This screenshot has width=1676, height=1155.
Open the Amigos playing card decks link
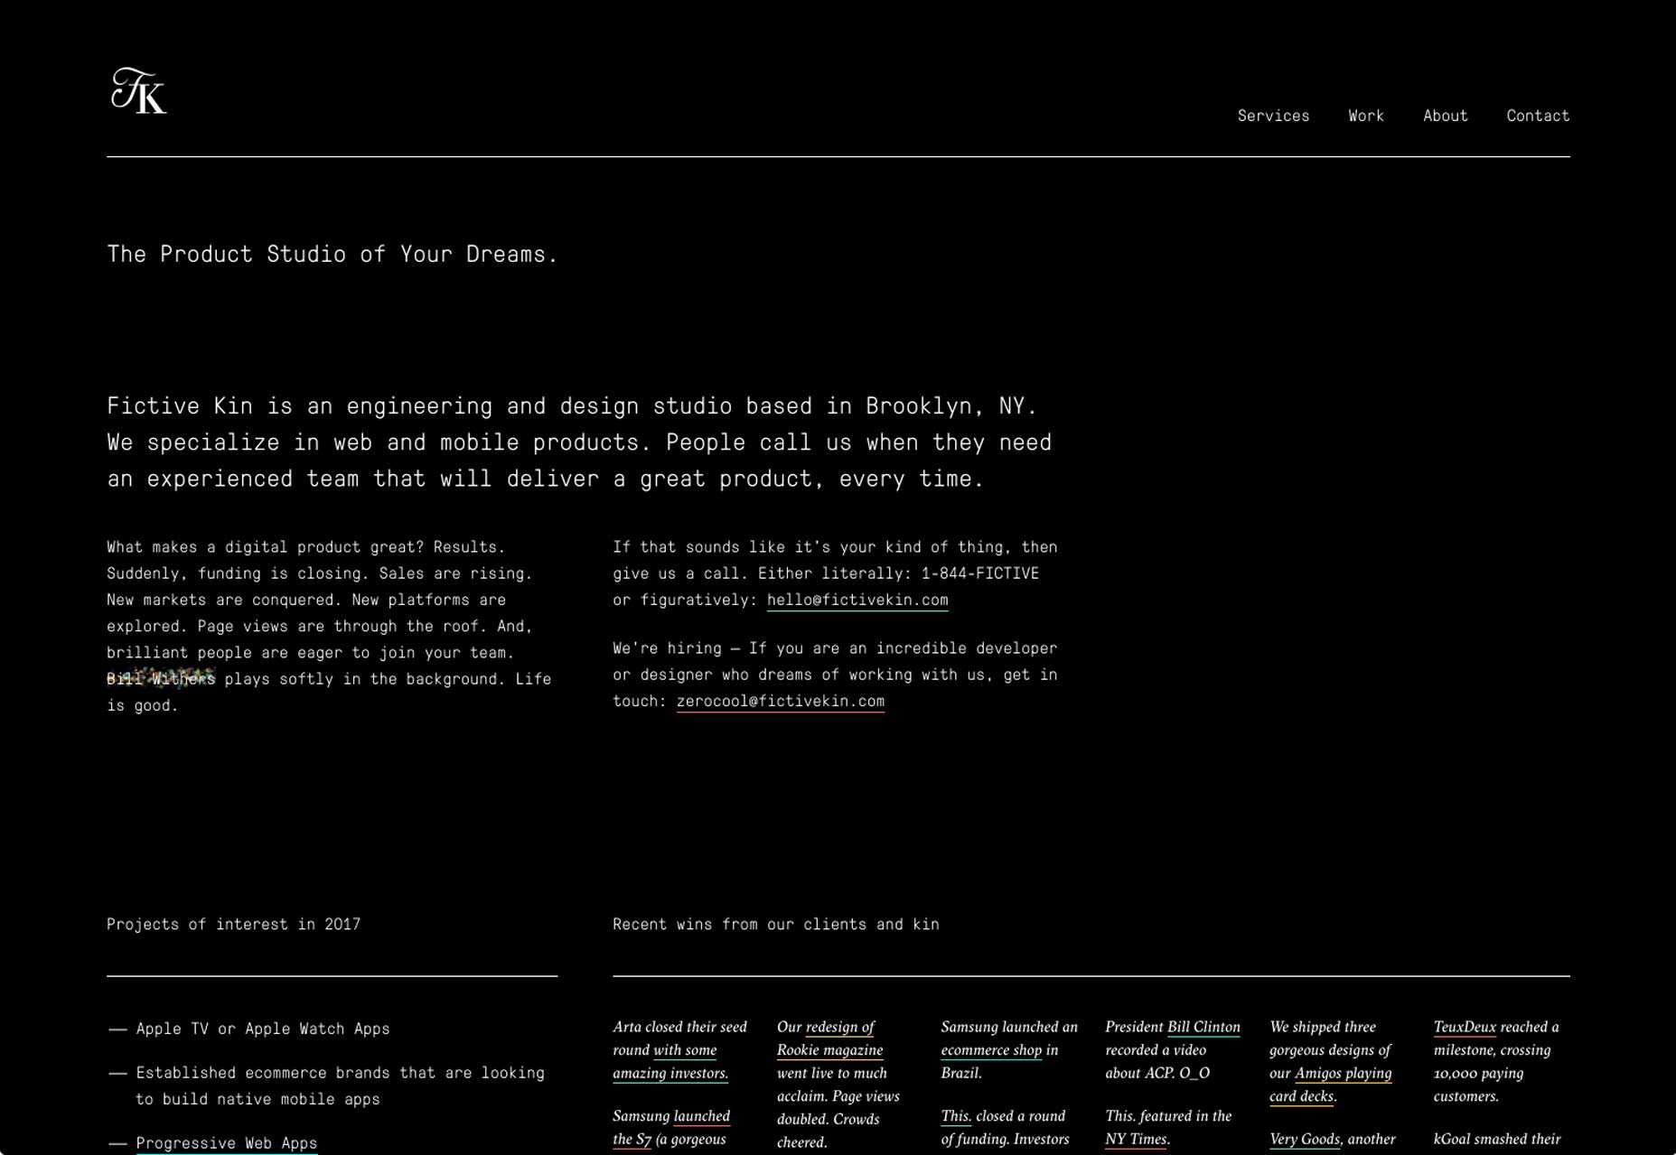point(1330,1085)
